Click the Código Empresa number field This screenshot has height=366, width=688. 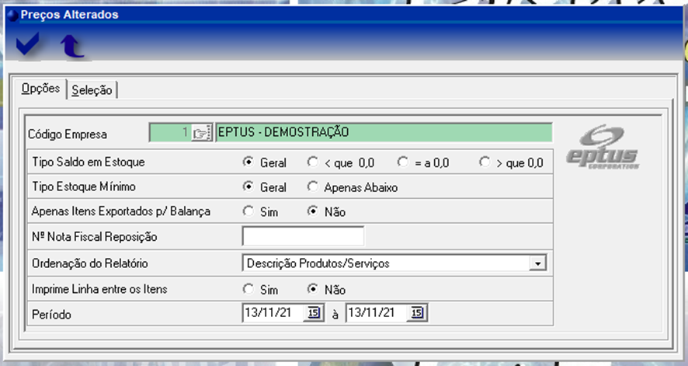click(x=169, y=133)
